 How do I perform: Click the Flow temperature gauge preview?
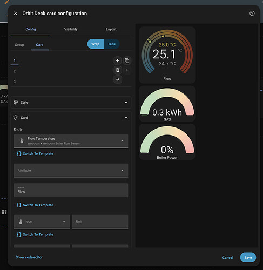[167, 55]
